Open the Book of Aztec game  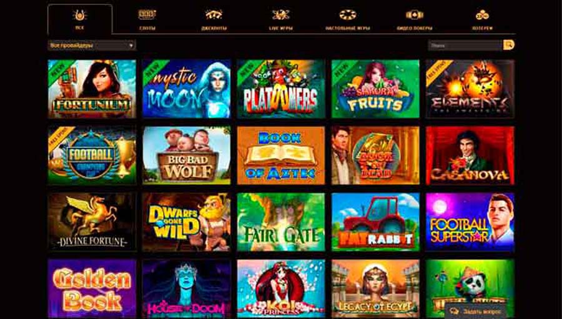(281, 155)
